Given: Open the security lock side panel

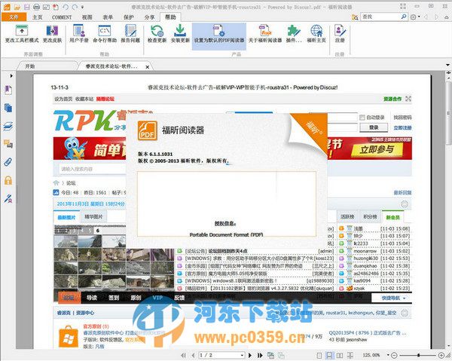Looking at the screenshot, I should pos(8,180).
